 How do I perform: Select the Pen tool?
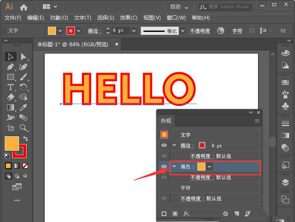pyautogui.click(x=11, y=67)
